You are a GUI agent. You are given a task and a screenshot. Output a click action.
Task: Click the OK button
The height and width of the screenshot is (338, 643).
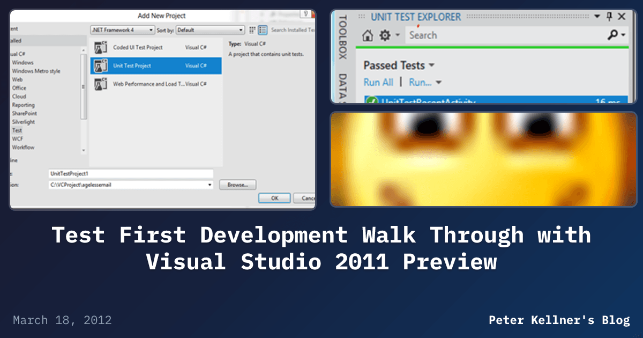(274, 198)
